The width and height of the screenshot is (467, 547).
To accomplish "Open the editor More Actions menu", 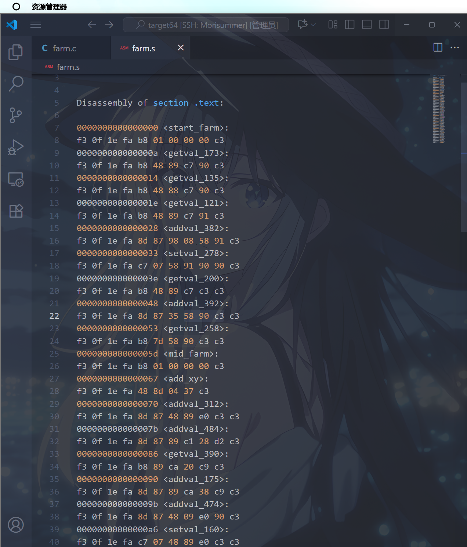I will pyautogui.click(x=455, y=47).
